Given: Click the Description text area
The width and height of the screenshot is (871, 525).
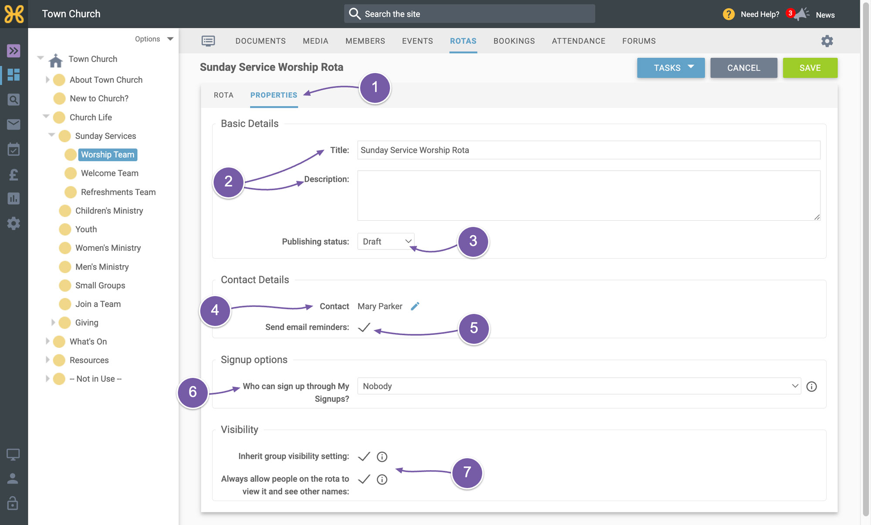Looking at the screenshot, I should click(x=589, y=195).
